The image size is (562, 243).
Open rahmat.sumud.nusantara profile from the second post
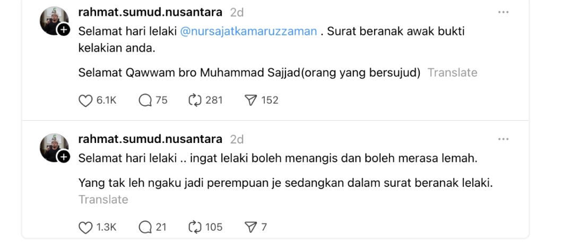[150, 139]
